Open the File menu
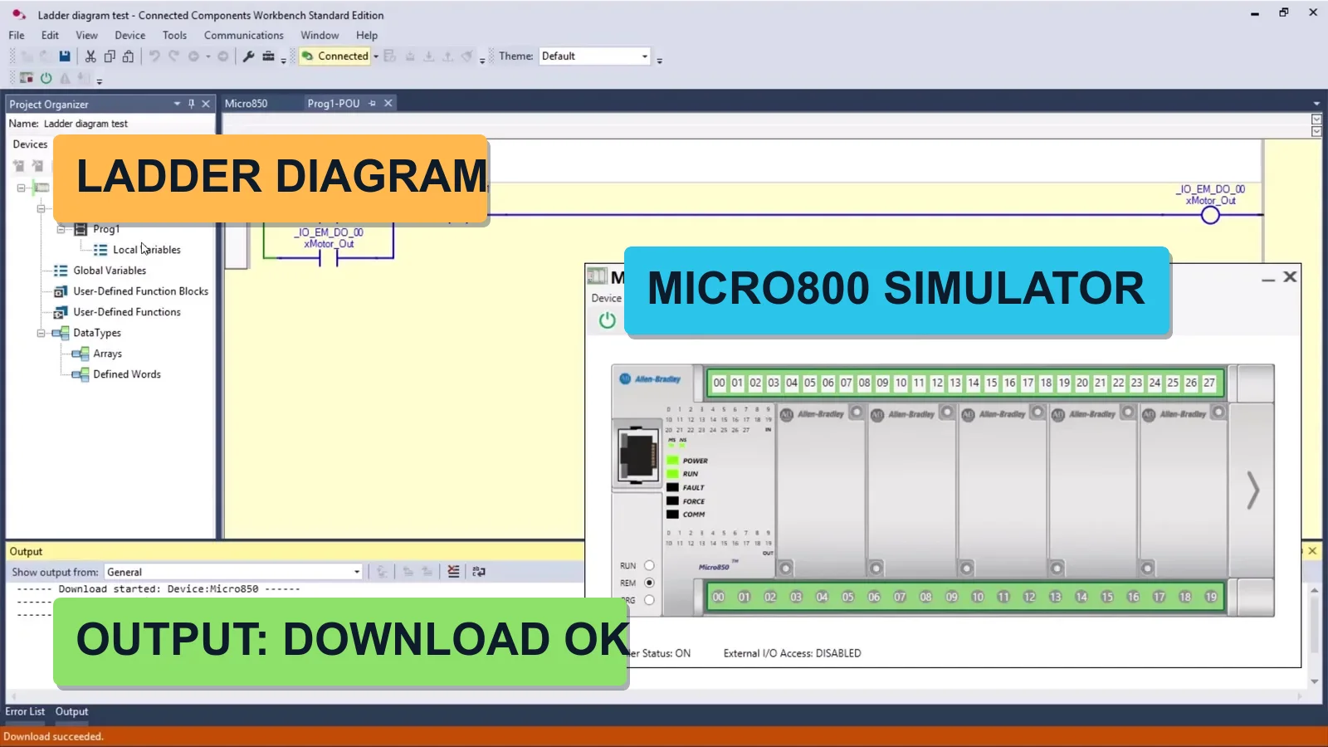The width and height of the screenshot is (1328, 747). (17, 36)
